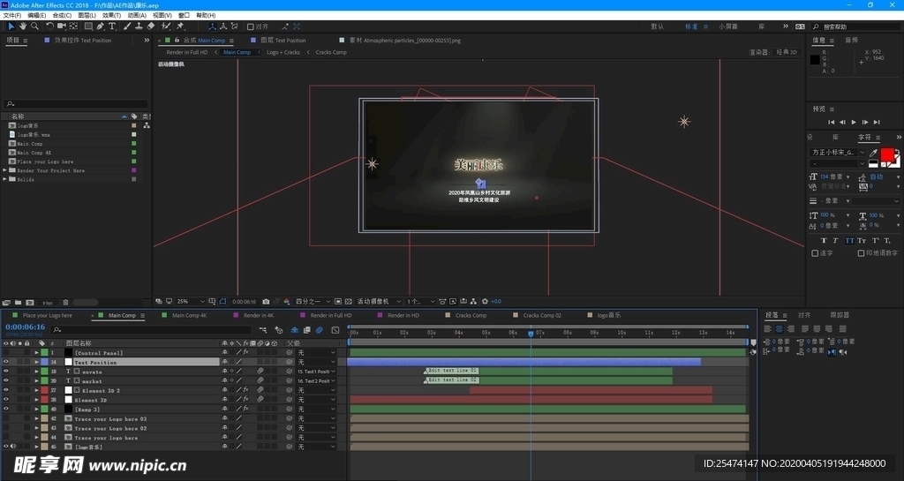Toggle the 对齐 snapping checkbox in toolbar
This screenshot has width=904, height=481.
(251, 26)
